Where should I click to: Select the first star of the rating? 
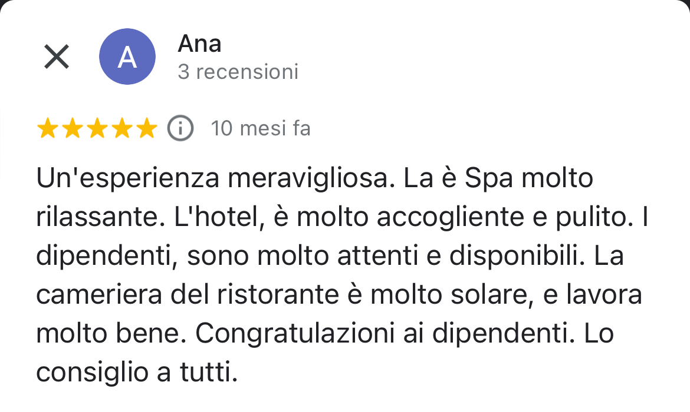pos(47,128)
